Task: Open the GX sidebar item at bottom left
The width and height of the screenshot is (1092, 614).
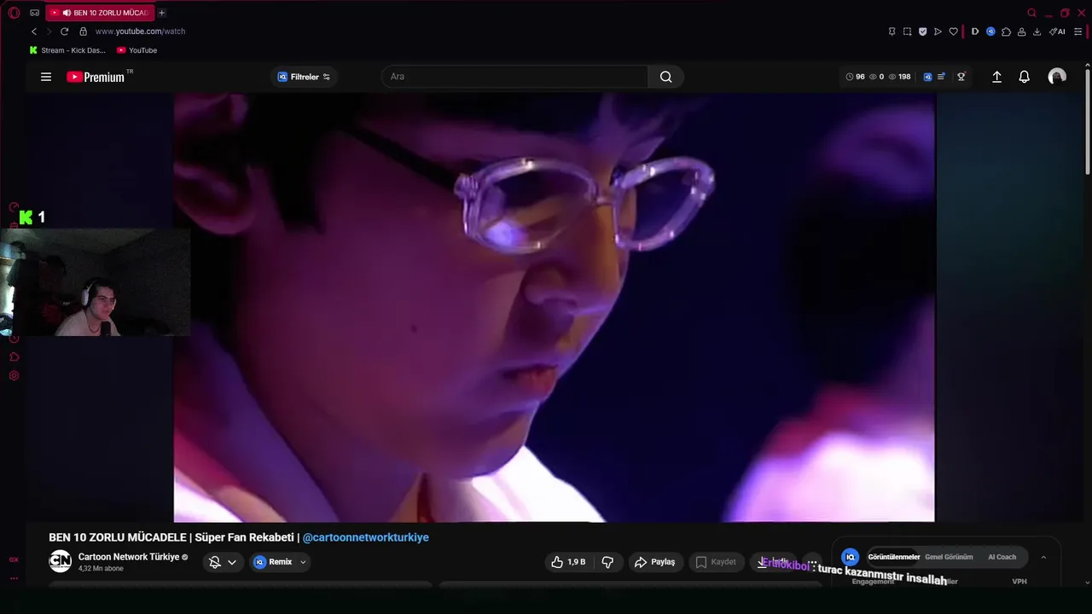Action: coord(14,559)
